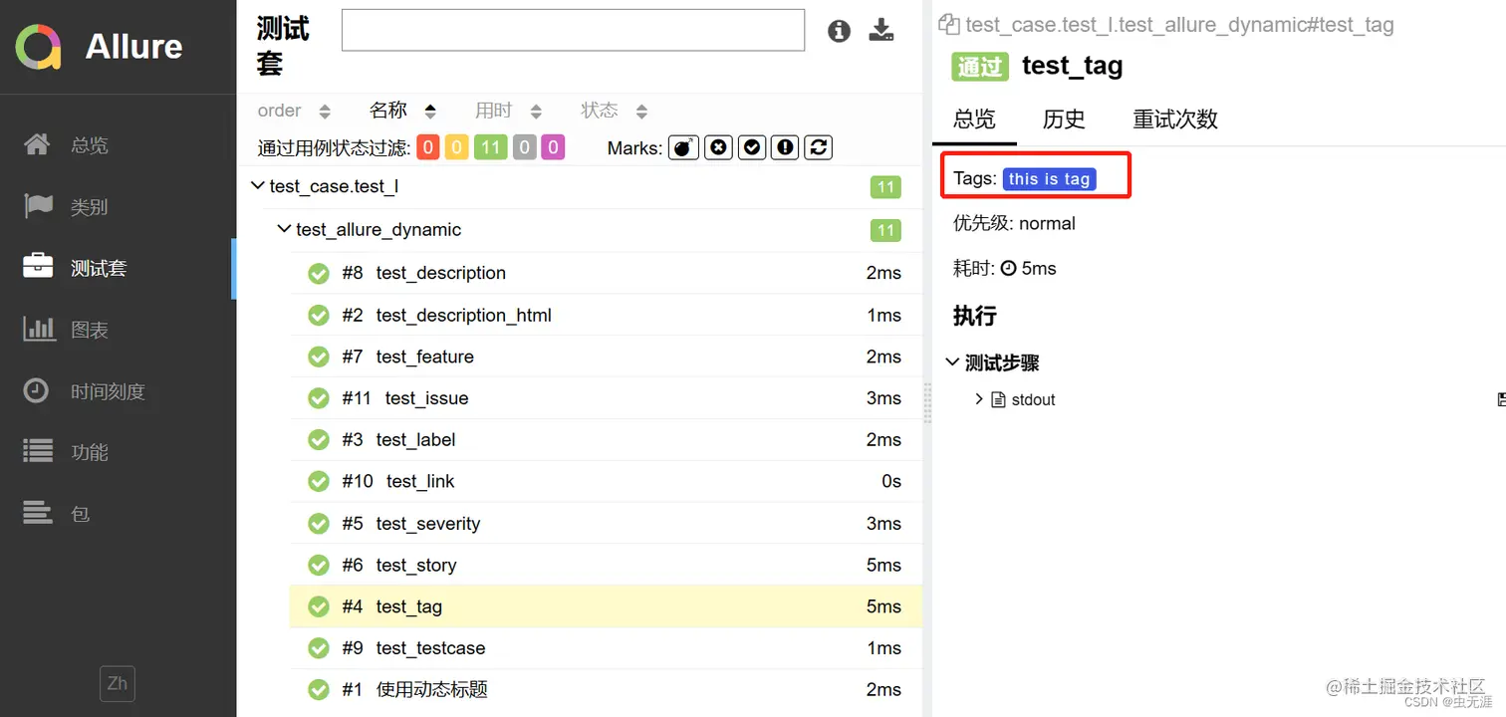Image resolution: width=1506 pixels, height=717 pixels.
Task: Toggle the retries refresh mark filter
Action: [x=819, y=147]
